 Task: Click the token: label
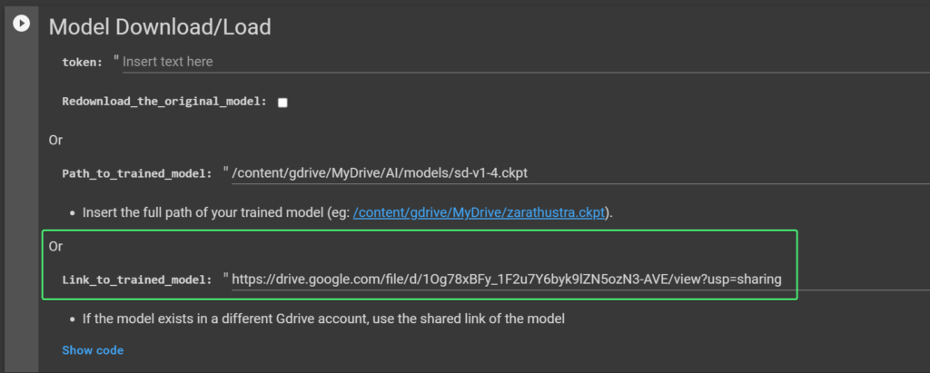pos(83,63)
